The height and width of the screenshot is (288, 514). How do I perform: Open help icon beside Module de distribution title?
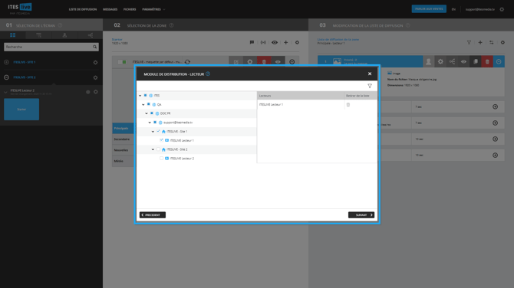[x=208, y=74]
